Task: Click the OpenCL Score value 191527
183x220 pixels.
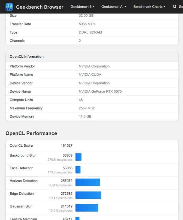Action: click(x=66, y=146)
